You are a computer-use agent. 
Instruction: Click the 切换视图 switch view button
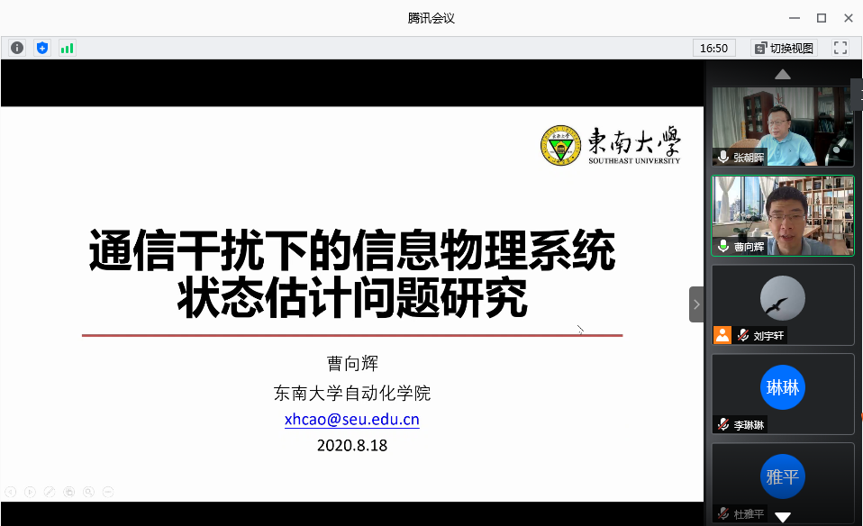tap(784, 48)
